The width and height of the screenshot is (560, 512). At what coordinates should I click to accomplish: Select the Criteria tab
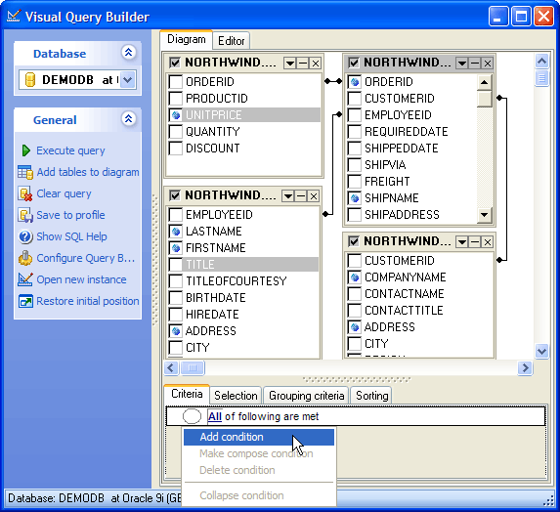click(187, 394)
